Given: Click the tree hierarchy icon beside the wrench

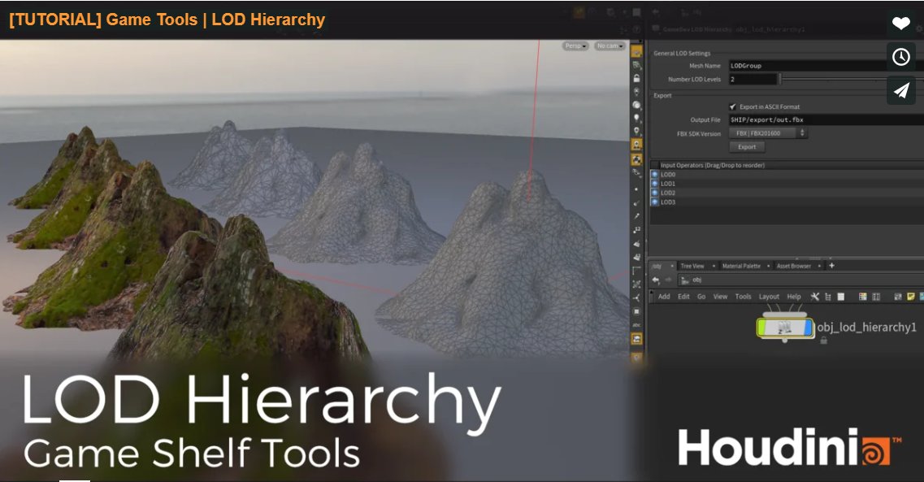Looking at the screenshot, I should click(828, 297).
